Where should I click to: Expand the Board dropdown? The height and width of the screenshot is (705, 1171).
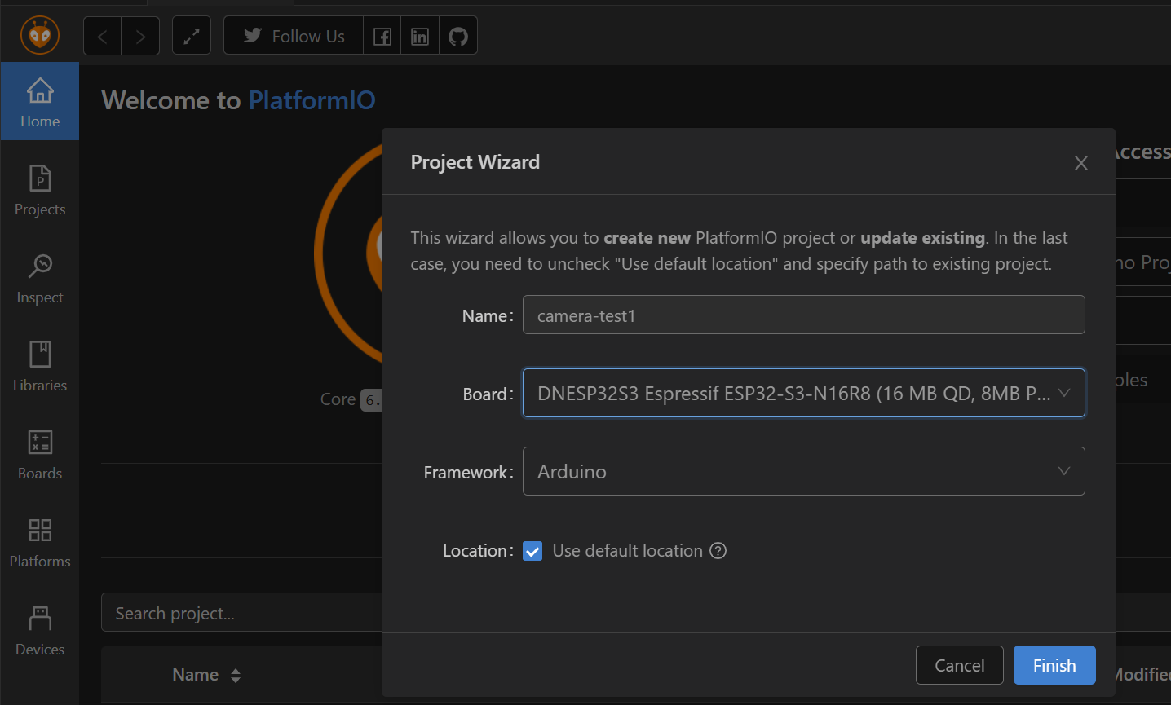[x=803, y=393]
